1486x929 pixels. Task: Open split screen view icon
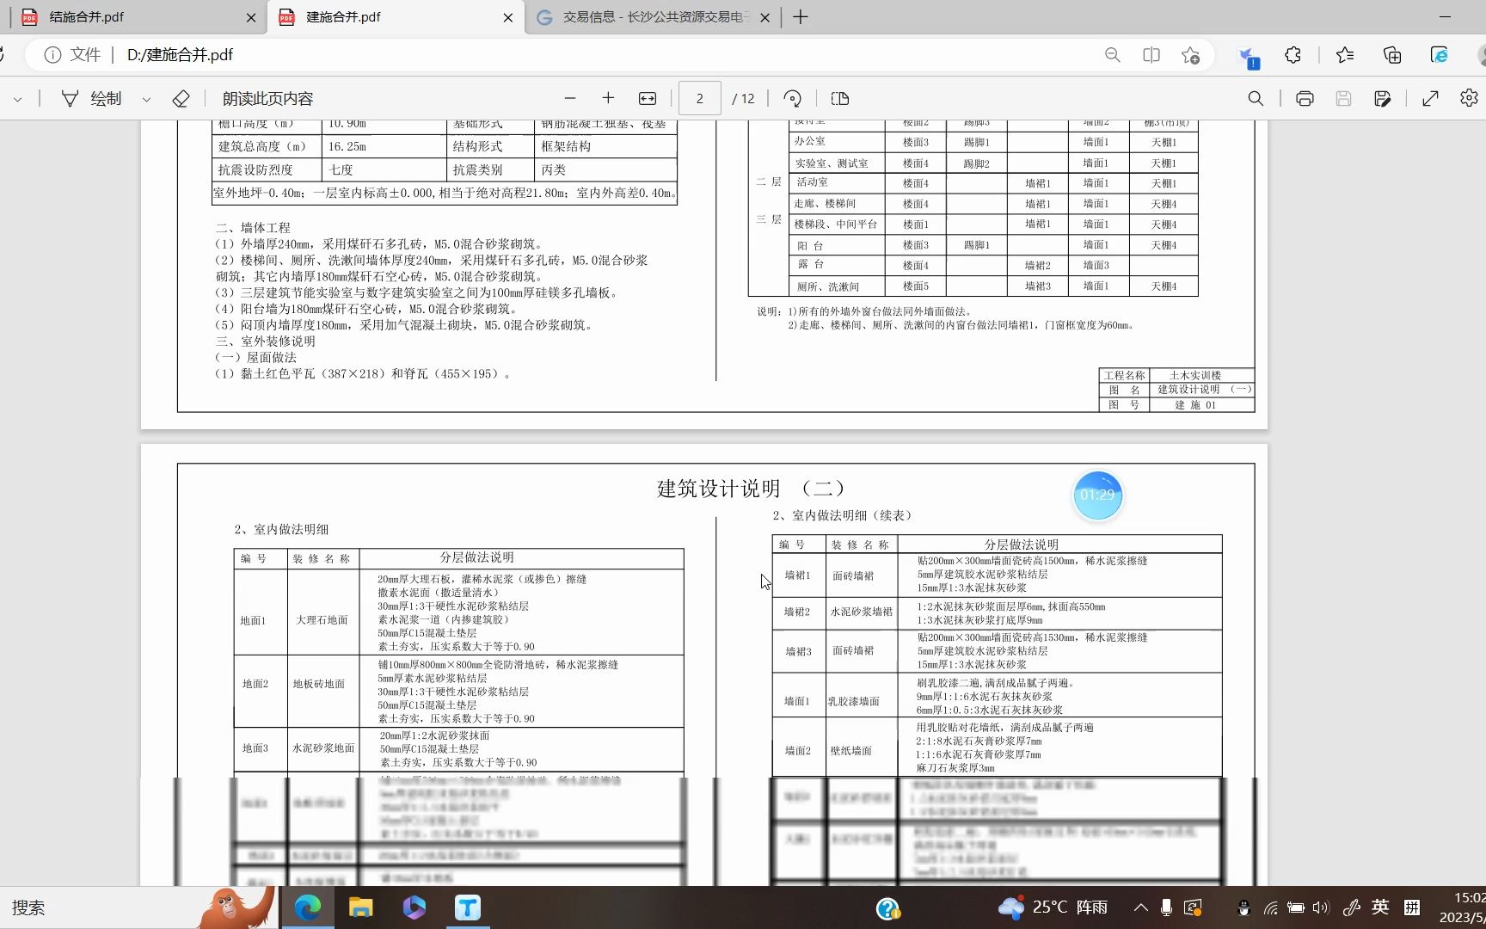click(x=1151, y=55)
